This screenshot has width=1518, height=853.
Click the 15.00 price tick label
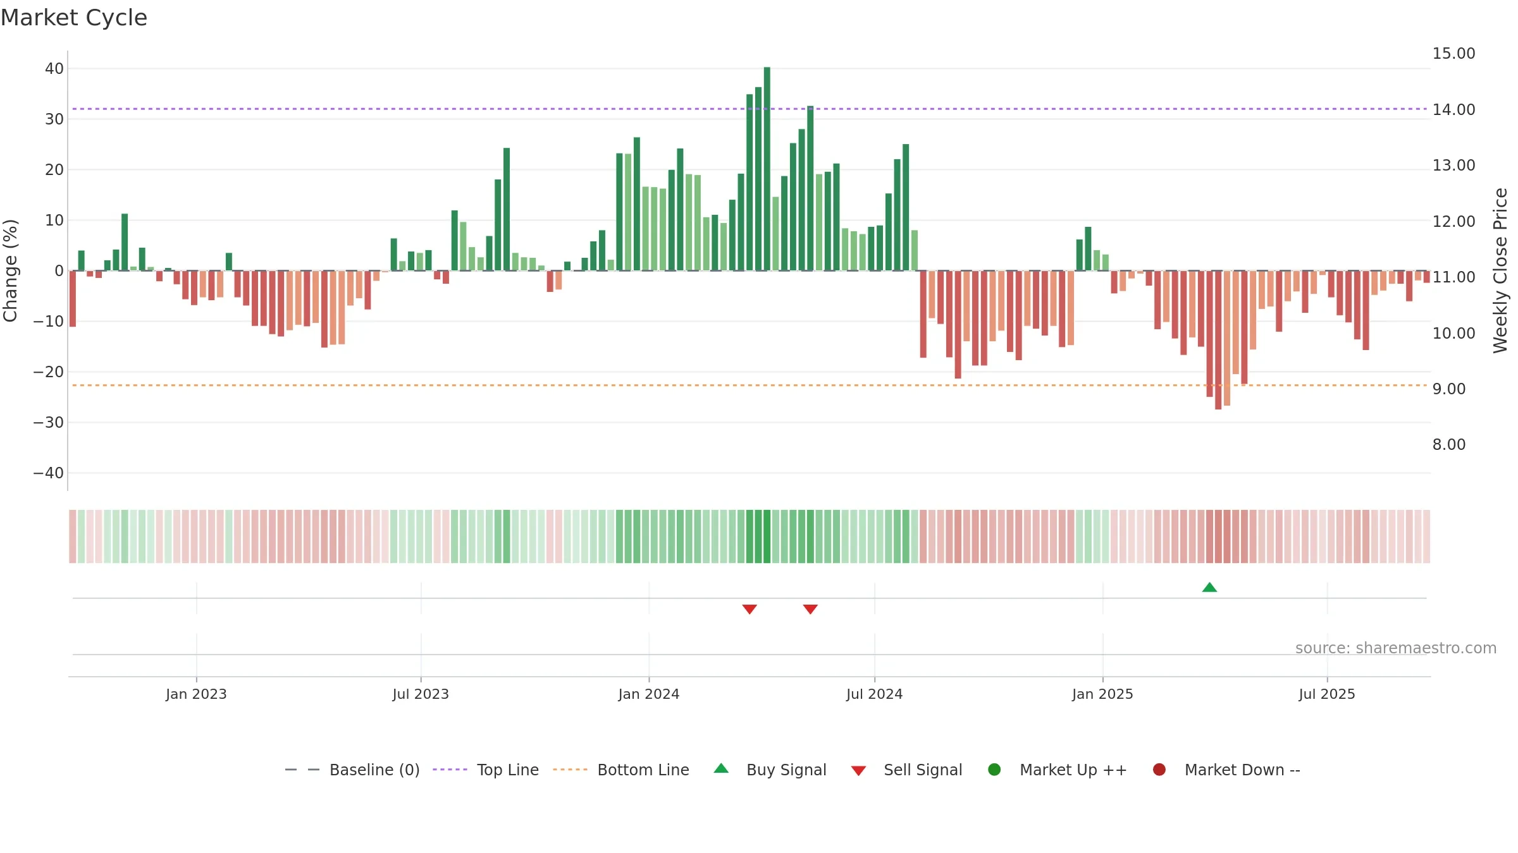coord(1453,53)
